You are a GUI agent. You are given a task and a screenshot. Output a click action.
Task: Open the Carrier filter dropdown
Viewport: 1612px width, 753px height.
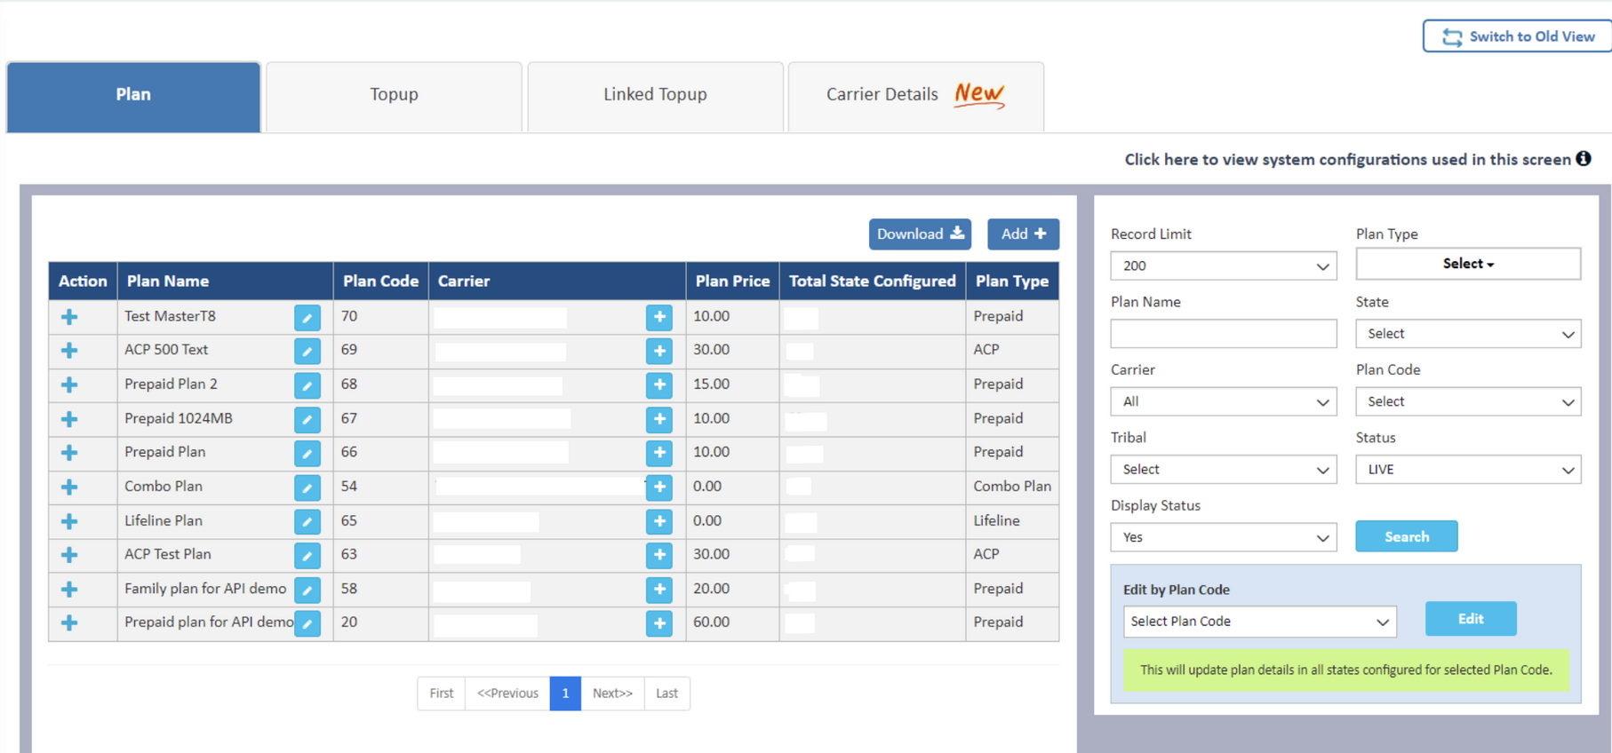pyautogui.click(x=1224, y=401)
